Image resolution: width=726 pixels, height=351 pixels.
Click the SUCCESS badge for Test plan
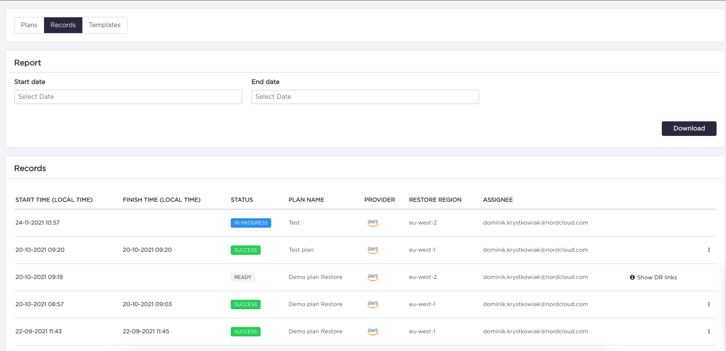245,250
